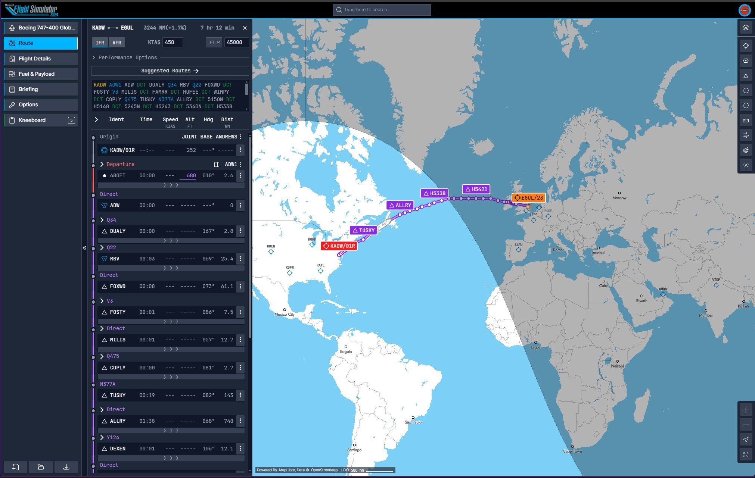Expand the V3 airway segment
This screenshot has height=478, width=755.
[x=102, y=301]
